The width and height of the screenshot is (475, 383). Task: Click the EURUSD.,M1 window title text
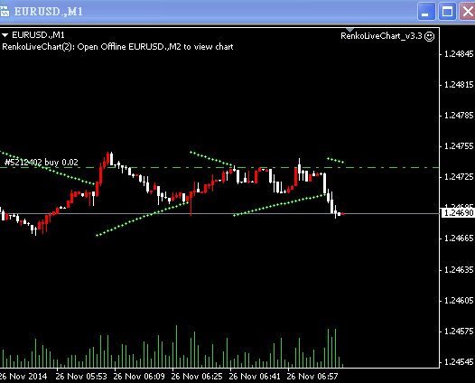coord(49,12)
